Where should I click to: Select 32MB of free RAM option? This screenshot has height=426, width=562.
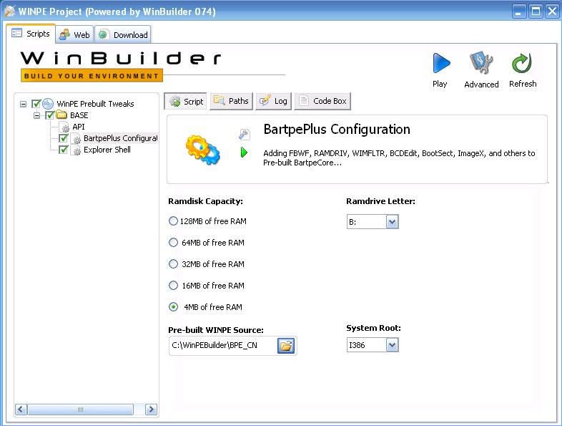point(173,264)
